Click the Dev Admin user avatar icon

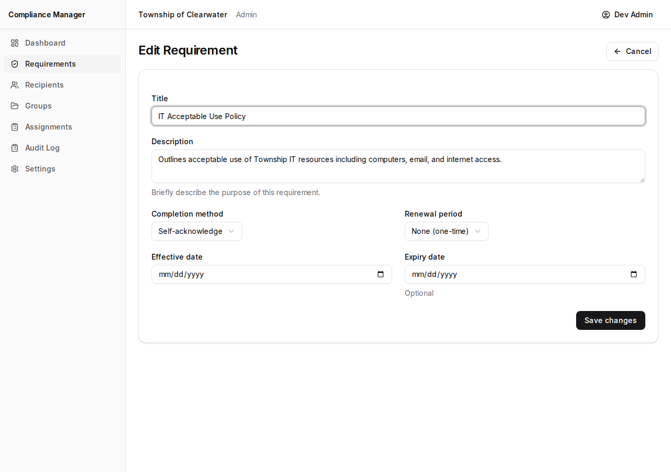click(606, 15)
